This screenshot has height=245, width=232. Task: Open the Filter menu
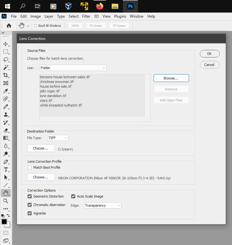click(86, 16)
